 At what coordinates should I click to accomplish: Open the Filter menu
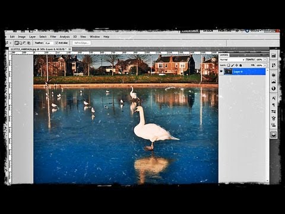point(53,37)
